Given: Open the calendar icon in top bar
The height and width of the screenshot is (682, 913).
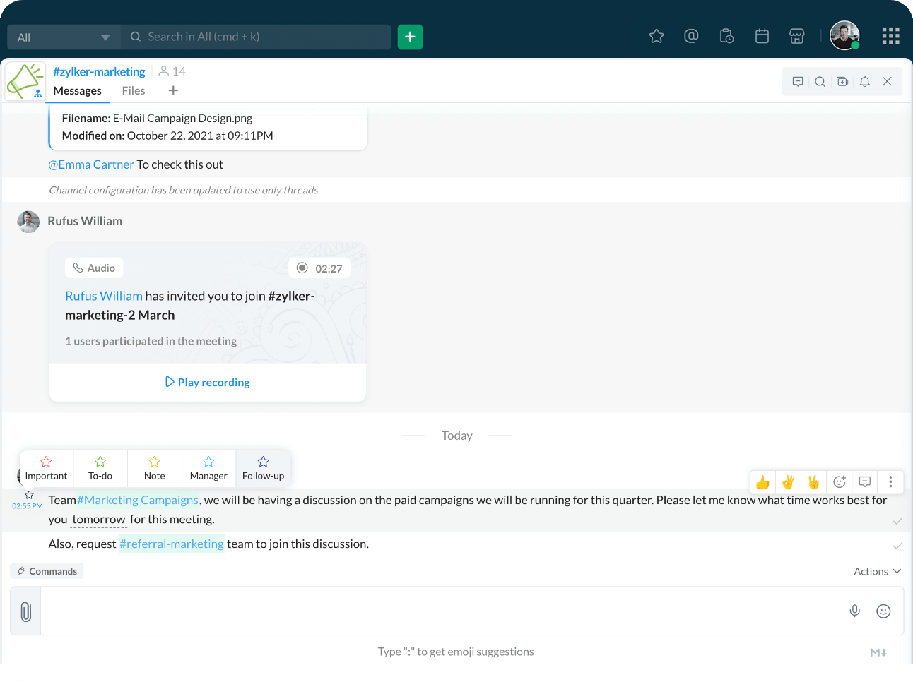Looking at the screenshot, I should tap(762, 36).
